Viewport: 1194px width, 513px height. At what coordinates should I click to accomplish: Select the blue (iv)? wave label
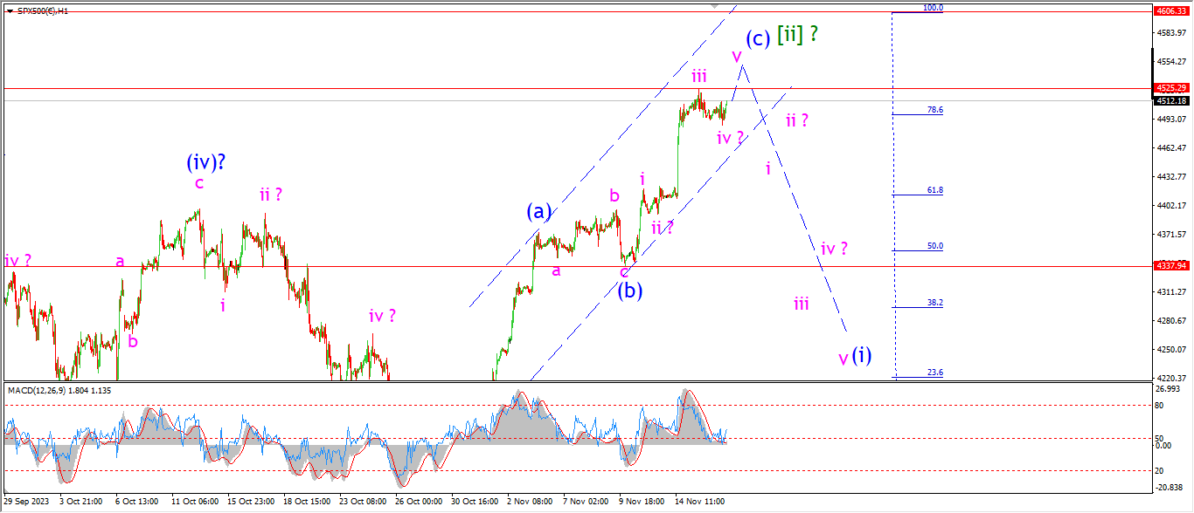[x=206, y=162]
